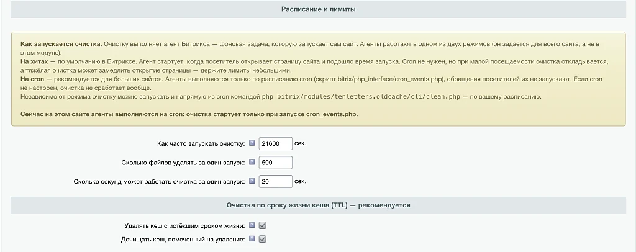The width and height of the screenshot is (636, 252).
Task: Focus the seconds-per-run field with 20
Action: 275,181
